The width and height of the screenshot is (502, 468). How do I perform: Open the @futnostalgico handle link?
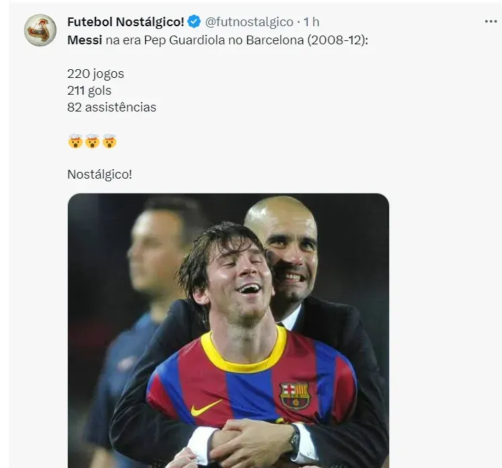point(248,22)
